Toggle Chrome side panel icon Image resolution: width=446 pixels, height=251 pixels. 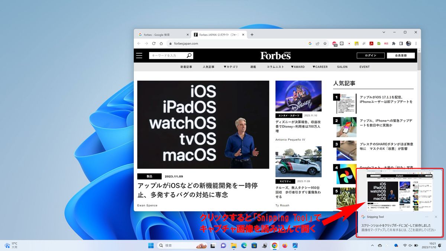pos(401,44)
